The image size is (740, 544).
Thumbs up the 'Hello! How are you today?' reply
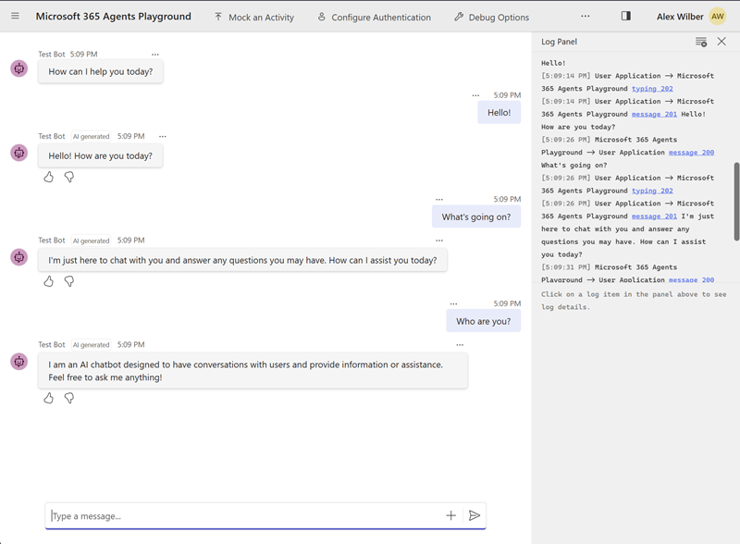49,177
